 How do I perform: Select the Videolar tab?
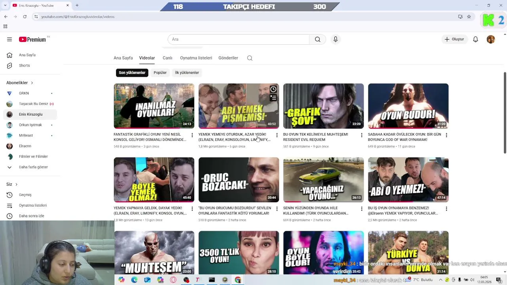click(x=147, y=58)
